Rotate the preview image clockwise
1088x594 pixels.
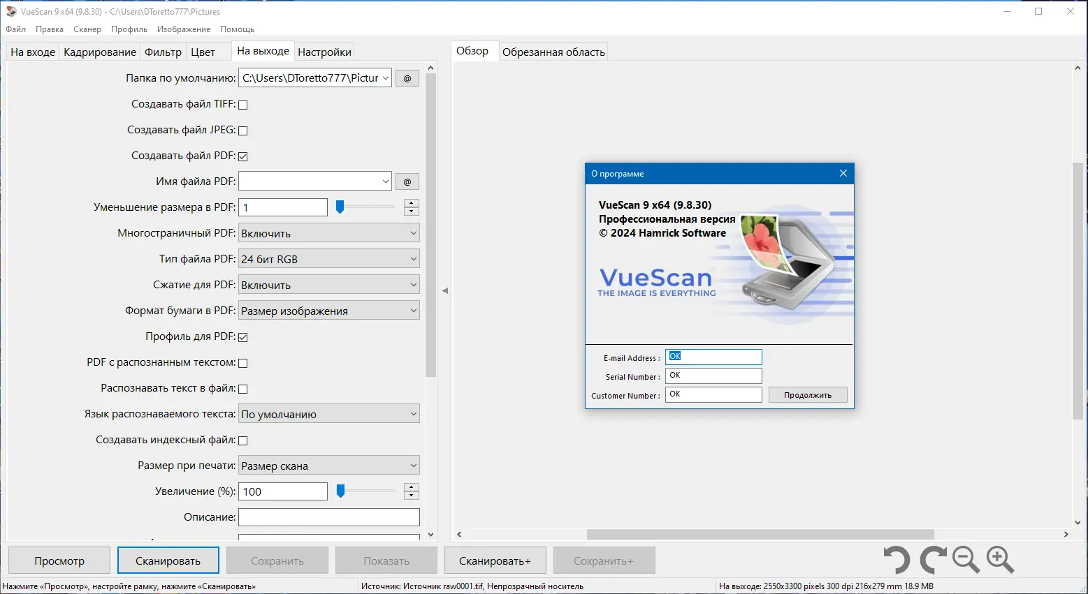tap(932, 560)
